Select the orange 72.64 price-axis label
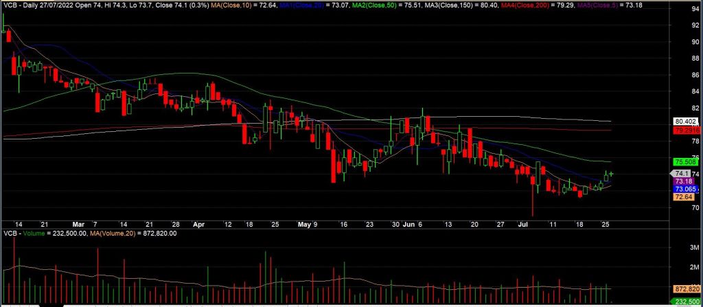 click(x=684, y=197)
